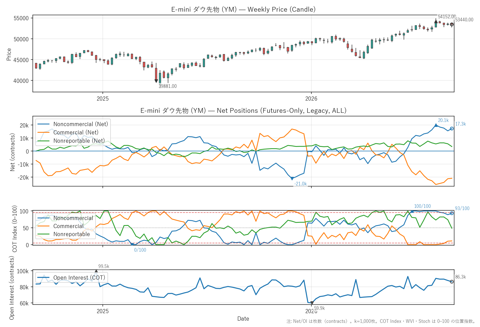Click the 39881.00 price low triangle marker

pos(156,81)
